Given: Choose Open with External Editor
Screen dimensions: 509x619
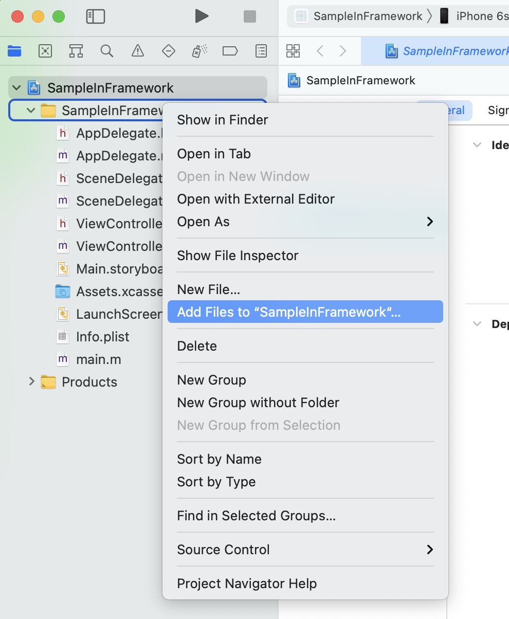Looking at the screenshot, I should pos(305,199).
